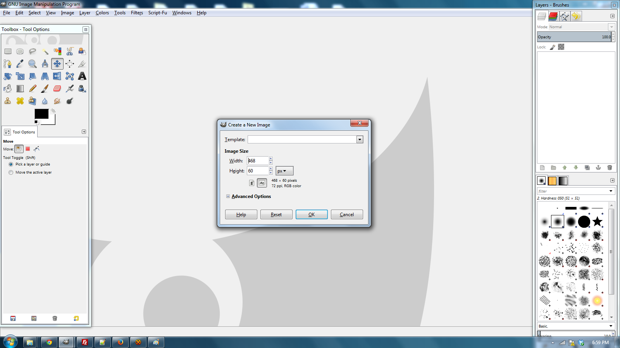Viewport: 620px width, 348px height.
Task: Click the white background color swatch
Action: tap(52, 121)
